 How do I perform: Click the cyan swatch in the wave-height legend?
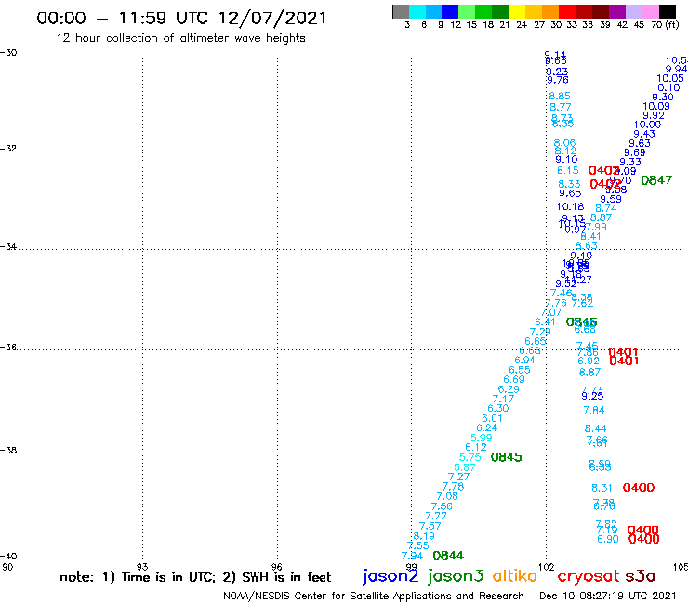[x=417, y=11]
